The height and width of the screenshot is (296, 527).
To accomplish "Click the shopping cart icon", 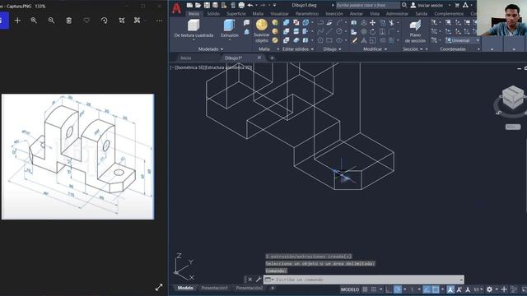I will click(457, 5).
